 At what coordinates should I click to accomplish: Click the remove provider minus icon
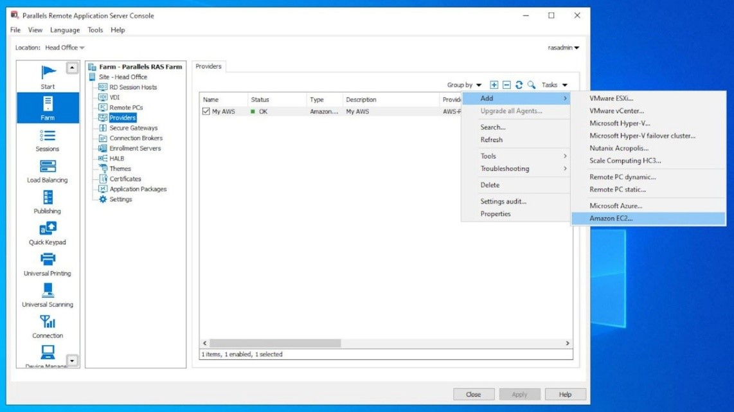[505, 84]
